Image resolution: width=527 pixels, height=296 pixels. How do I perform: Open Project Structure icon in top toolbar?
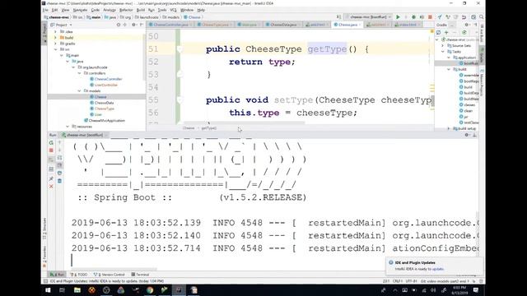click(473, 17)
